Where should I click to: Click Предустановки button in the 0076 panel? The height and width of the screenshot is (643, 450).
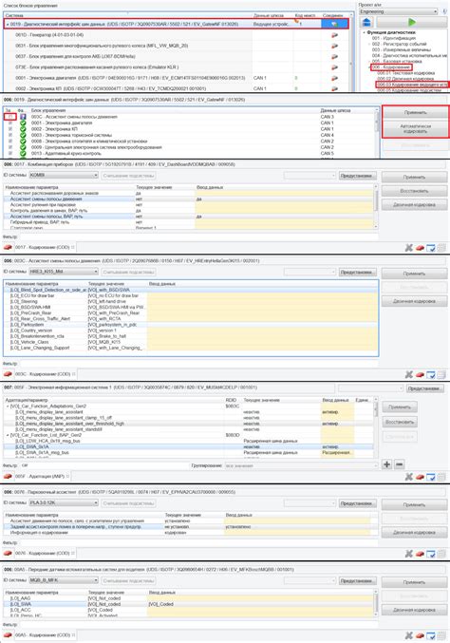pyautogui.click(x=357, y=502)
